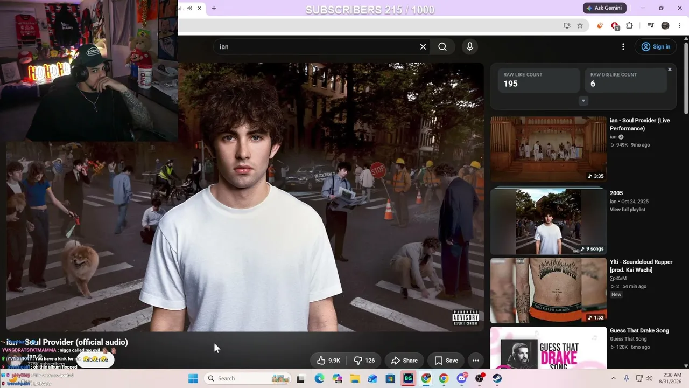689x388 pixels.
Task: Open Microsoft Edge from taskbar
Action: pos(319,378)
